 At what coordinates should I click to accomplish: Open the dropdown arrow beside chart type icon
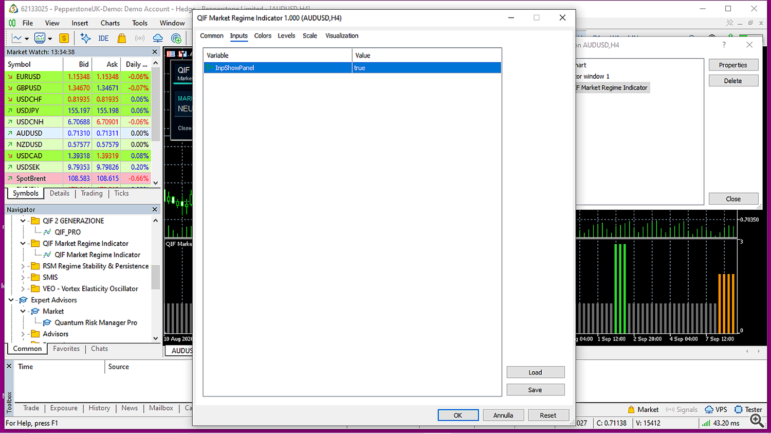(x=27, y=39)
